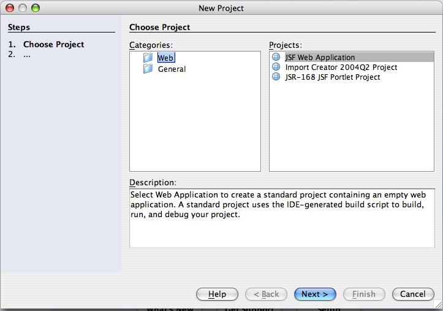This screenshot has width=443, height=311.
Task: Select the Web category folder icon
Action: [148, 58]
